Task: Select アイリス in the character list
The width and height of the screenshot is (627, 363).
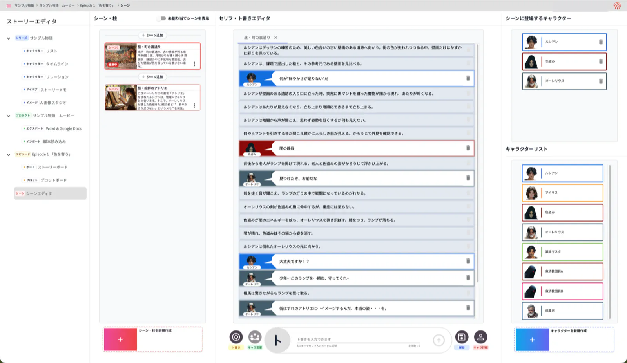Action: pyautogui.click(x=562, y=193)
